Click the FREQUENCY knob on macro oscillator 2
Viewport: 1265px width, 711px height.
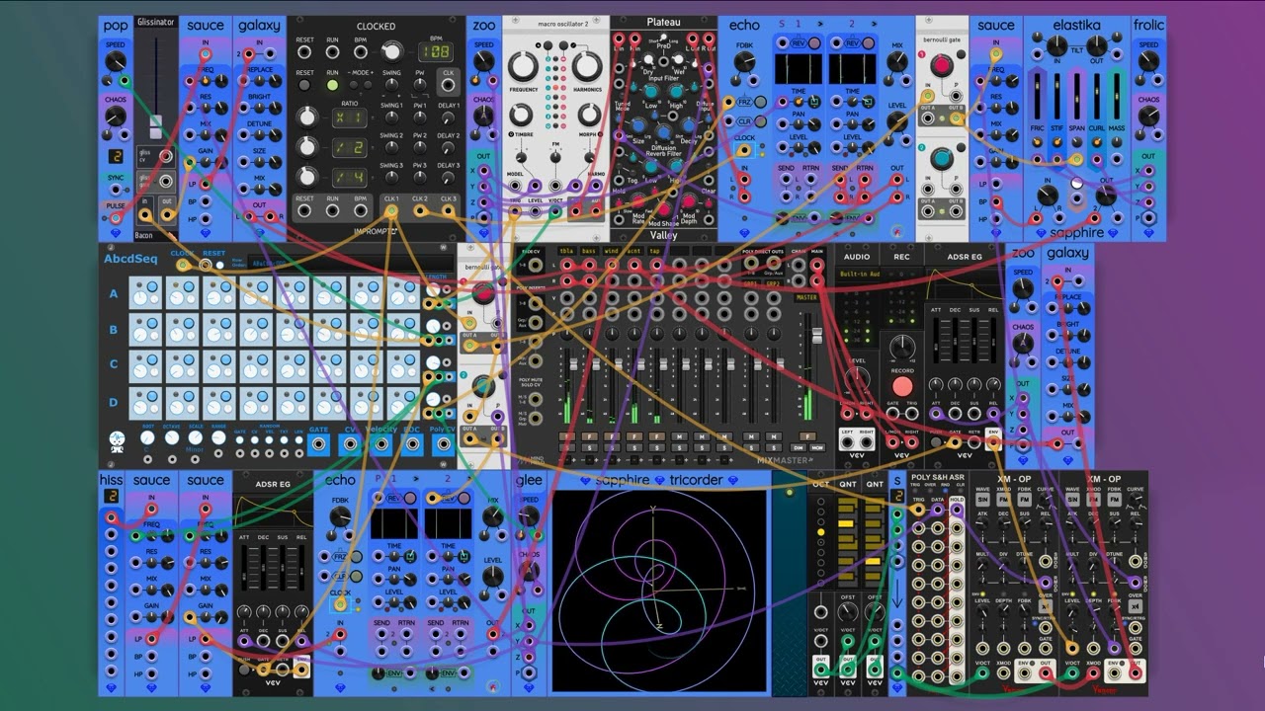pos(524,66)
